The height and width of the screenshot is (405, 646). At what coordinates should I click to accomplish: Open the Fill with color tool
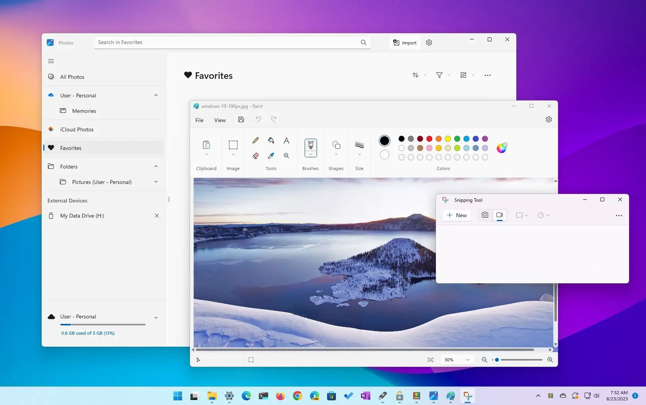(x=271, y=140)
